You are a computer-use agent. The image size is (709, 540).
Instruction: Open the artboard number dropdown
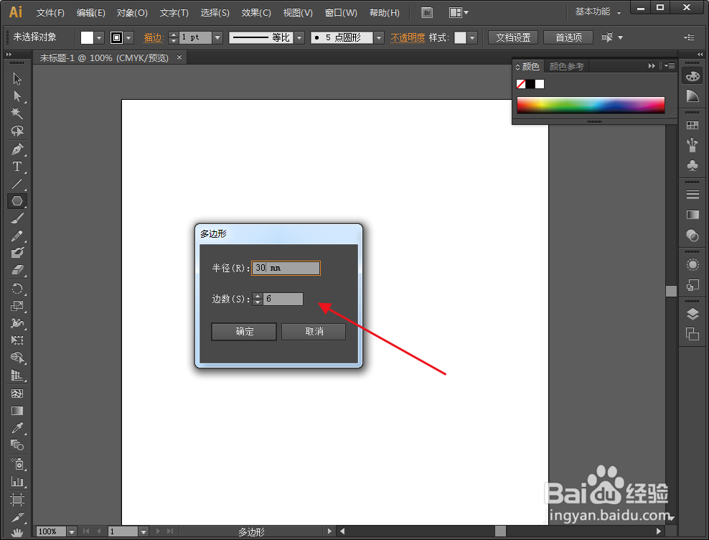click(x=144, y=531)
